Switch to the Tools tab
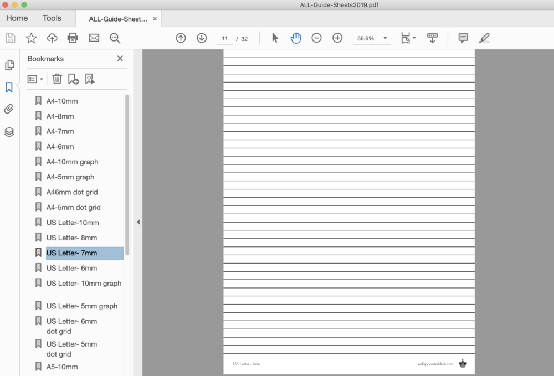Screen dimensions: 554x376 pyautogui.click(x=52, y=18)
